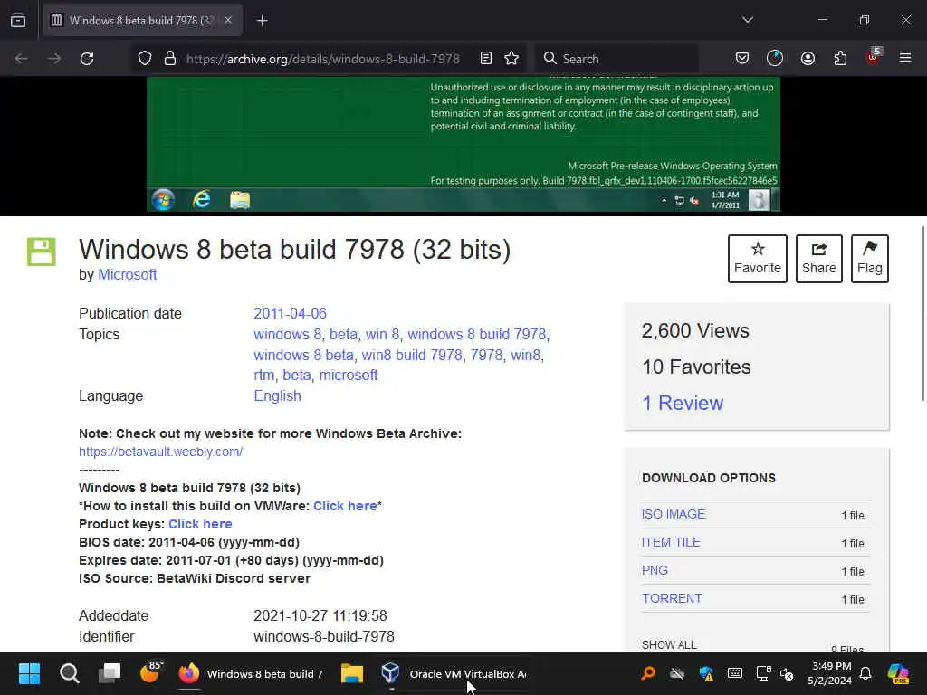Click the Flag button
This screenshot has width=927, height=695.
point(870,259)
